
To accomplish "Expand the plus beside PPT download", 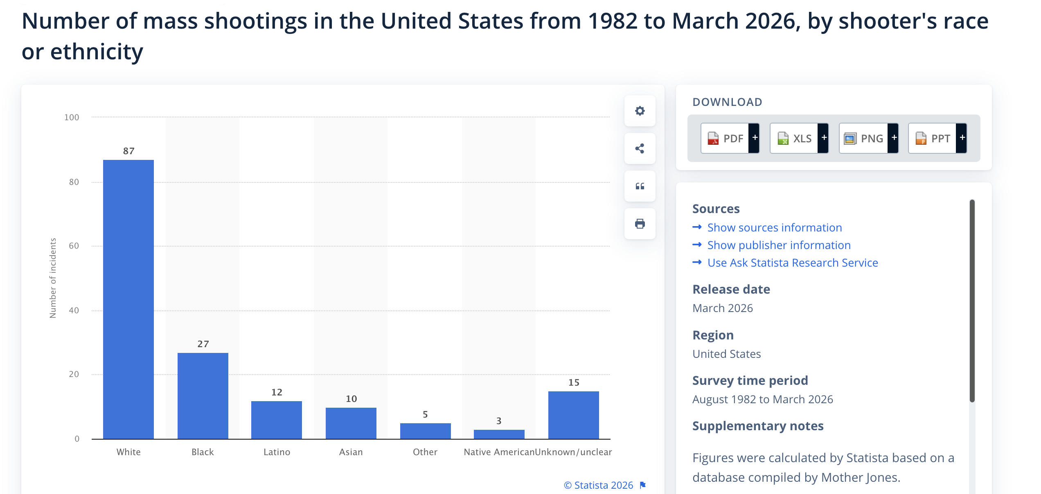I will [x=962, y=138].
